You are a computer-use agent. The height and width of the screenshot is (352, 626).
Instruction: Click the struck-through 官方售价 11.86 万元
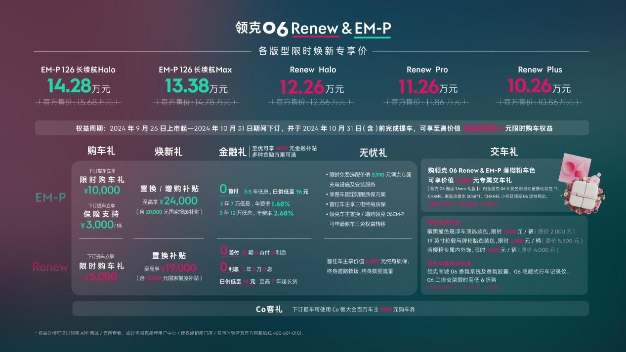click(427, 102)
